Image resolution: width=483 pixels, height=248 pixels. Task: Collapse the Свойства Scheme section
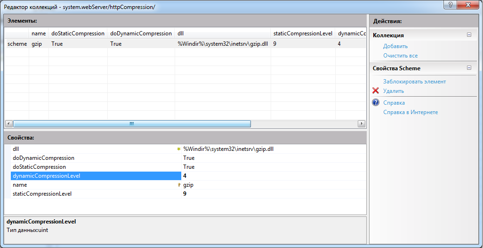tap(469, 68)
